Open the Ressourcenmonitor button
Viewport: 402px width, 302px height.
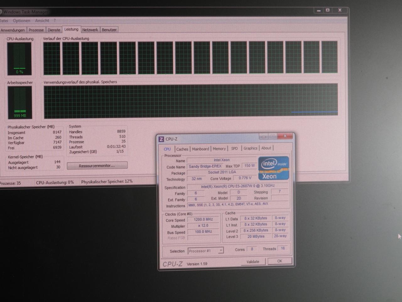click(97, 166)
